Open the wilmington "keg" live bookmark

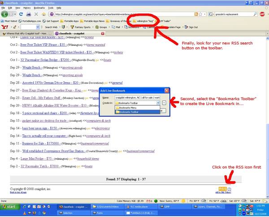(143, 21)
